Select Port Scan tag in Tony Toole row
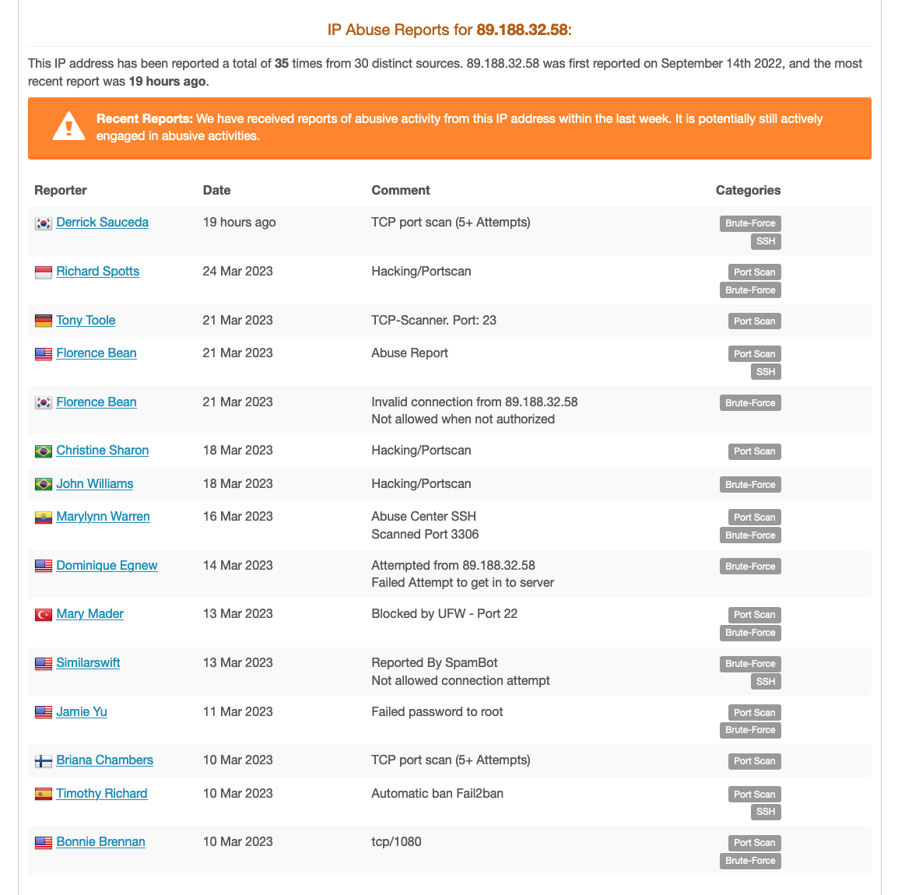The image size is (898, 895). tap(754, 321)
